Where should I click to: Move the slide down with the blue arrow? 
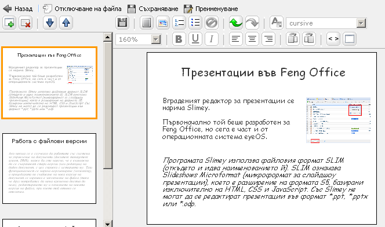50,23
